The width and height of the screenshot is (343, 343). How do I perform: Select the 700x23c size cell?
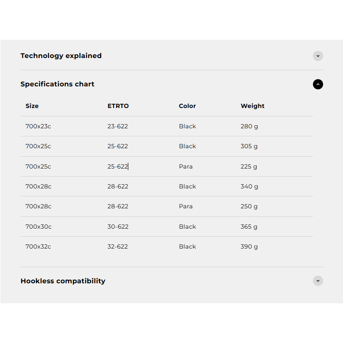(38, 126)
